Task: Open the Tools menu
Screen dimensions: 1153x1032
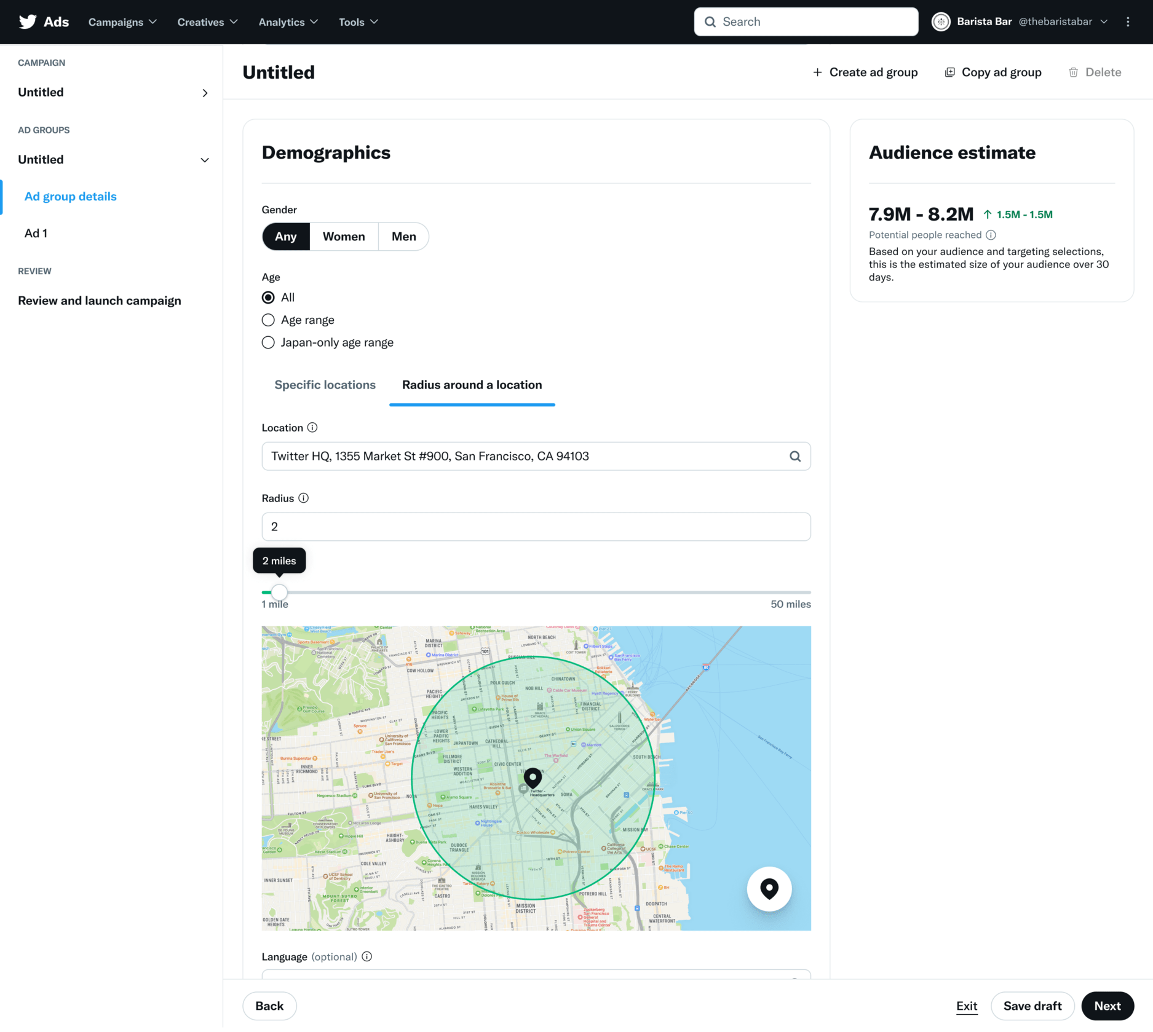Action: [357, 22]
